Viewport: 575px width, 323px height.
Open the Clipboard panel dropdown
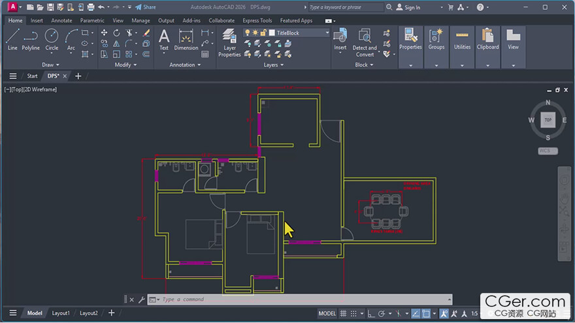pos(487,65)
